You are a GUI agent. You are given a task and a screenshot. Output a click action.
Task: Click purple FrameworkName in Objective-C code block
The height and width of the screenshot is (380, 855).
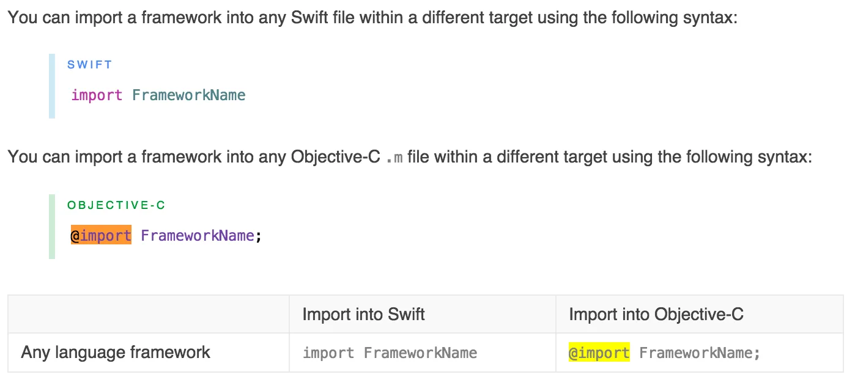[x=198, y=236]
